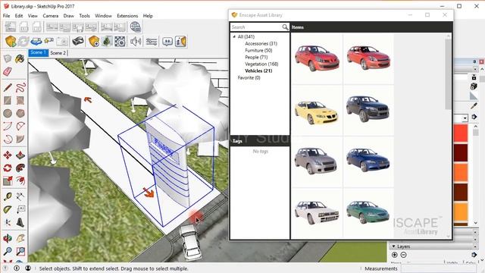Open the Extensions menu
485x273 pixels.
click(x=127, y=15)
